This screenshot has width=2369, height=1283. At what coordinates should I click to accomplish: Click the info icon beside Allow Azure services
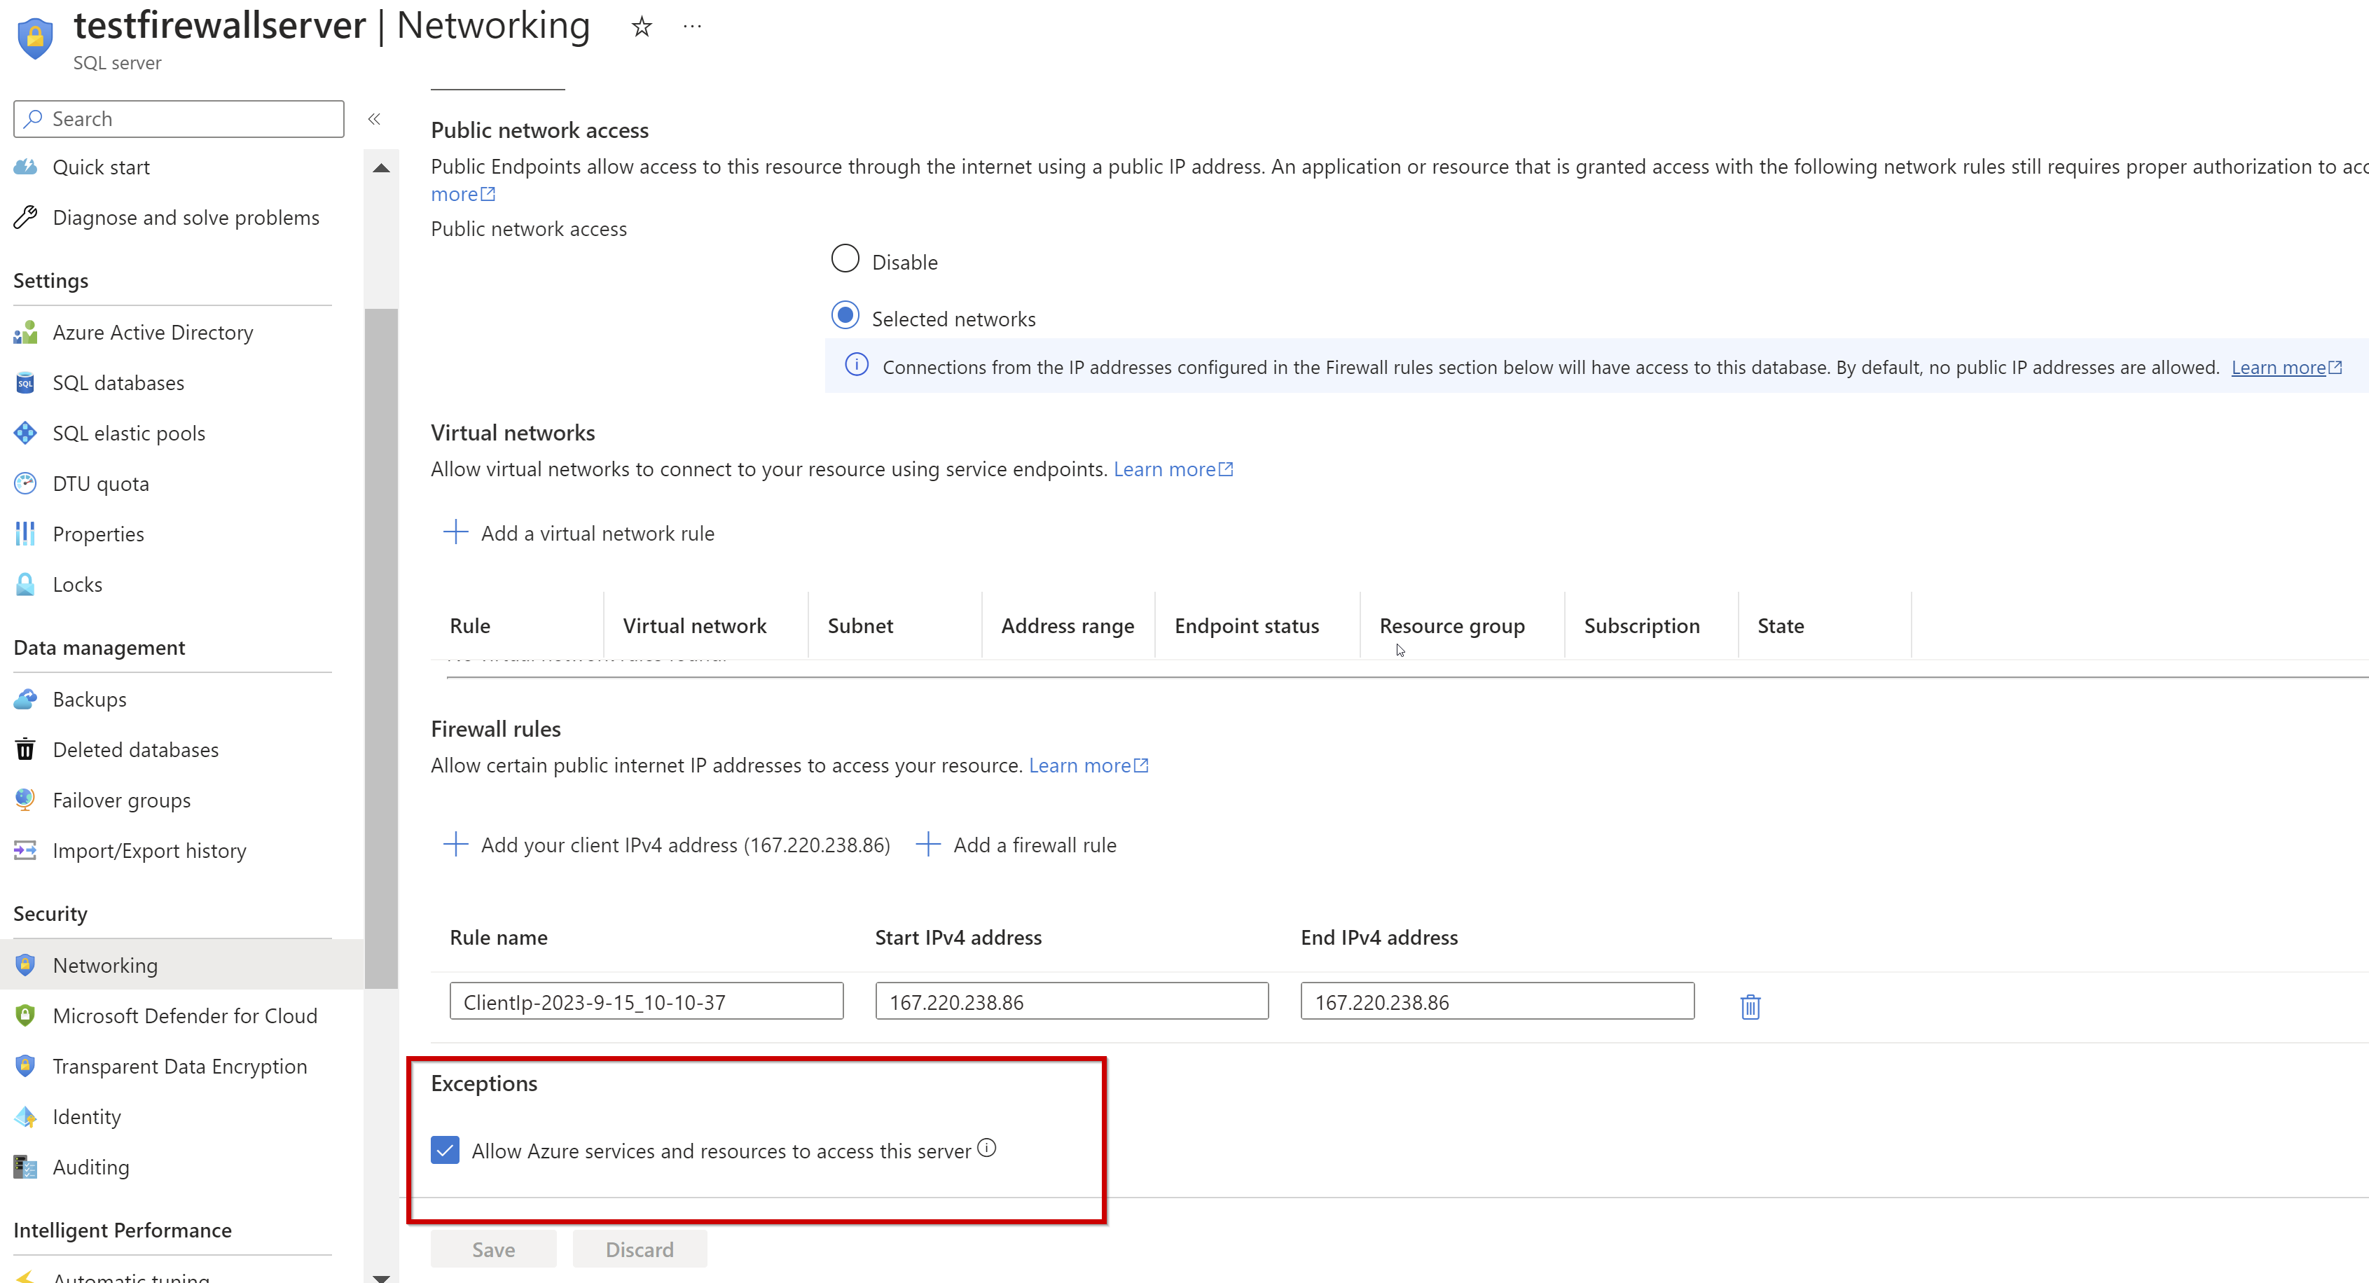[x=987, y=1148]
